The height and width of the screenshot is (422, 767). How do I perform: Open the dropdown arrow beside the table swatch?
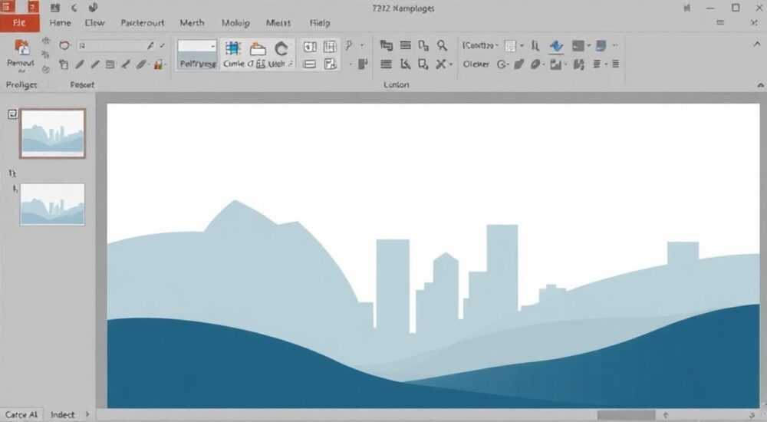coord(522,45)
